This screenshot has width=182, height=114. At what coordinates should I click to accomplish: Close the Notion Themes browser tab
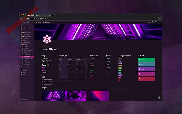click(49, 15)
